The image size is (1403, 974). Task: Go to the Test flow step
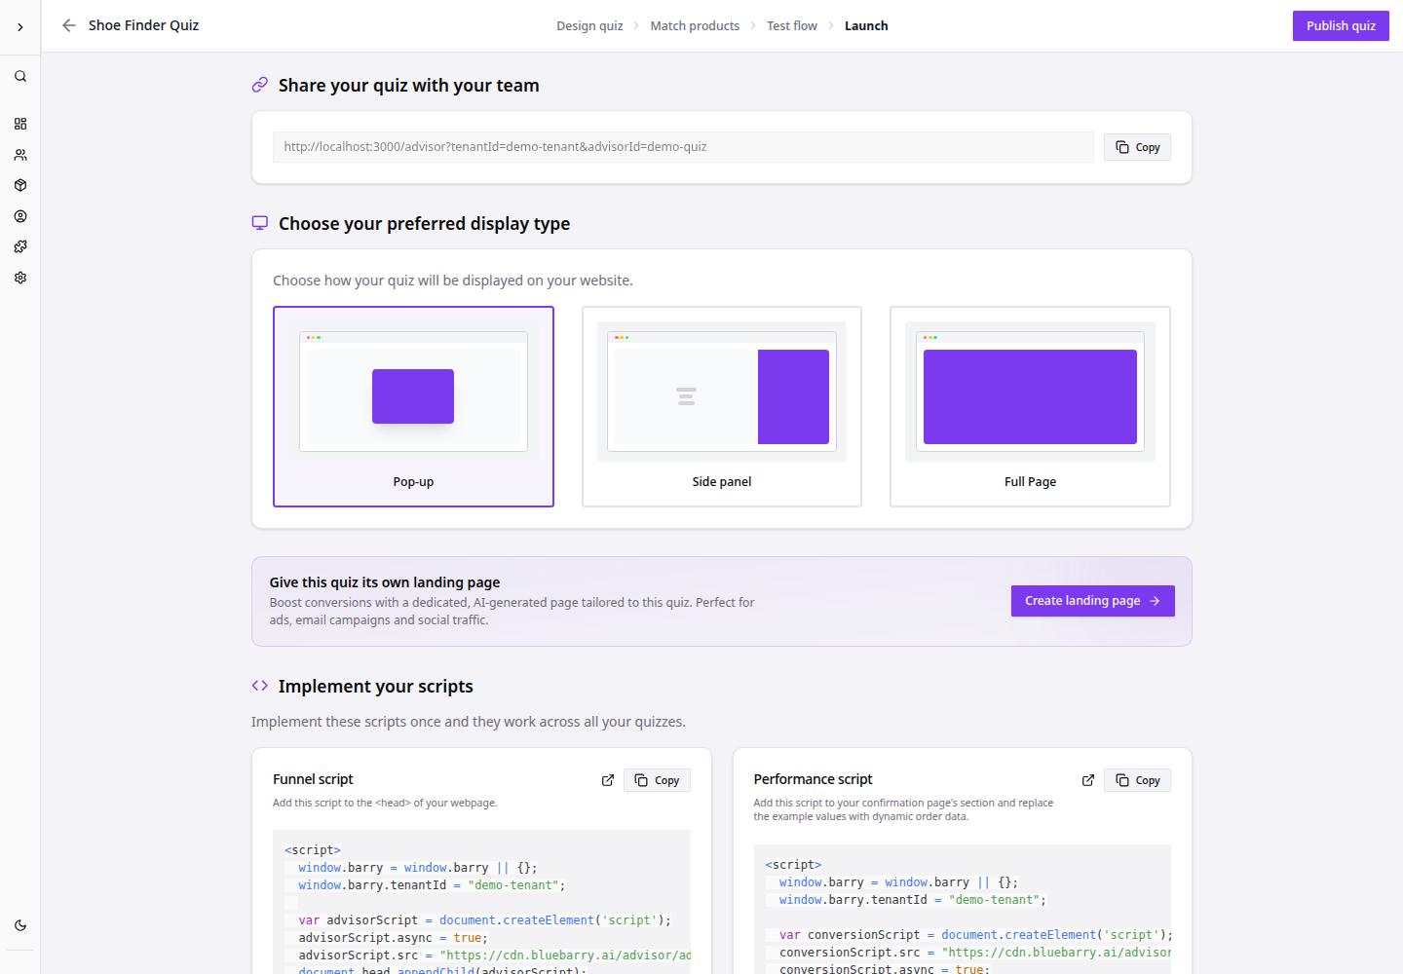792,26
